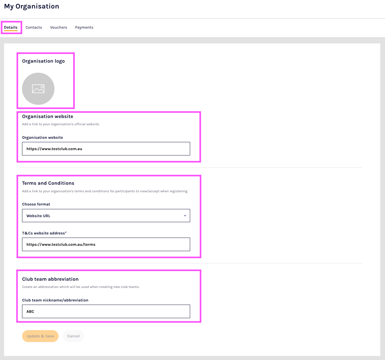
Task: Click the Organisation logo heading
Action: click(x=43, y=61)
